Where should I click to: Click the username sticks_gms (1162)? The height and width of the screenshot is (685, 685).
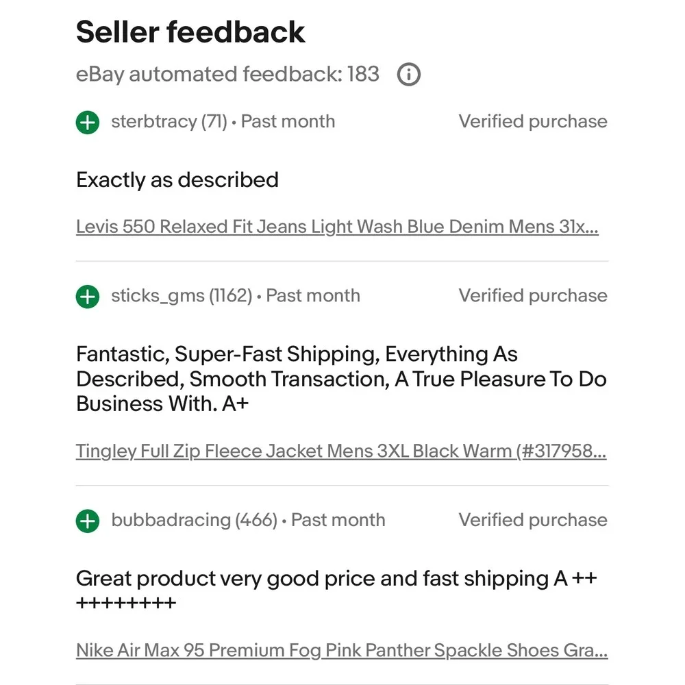(x=182, y=296)
